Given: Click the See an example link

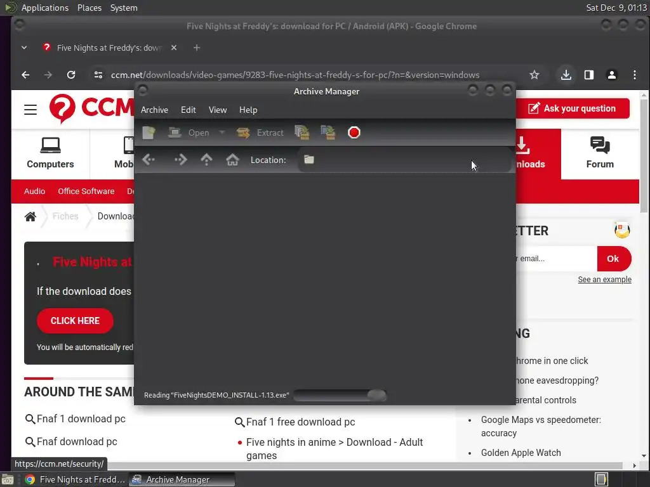Looking at the screenshot, I should pos(604,280).
